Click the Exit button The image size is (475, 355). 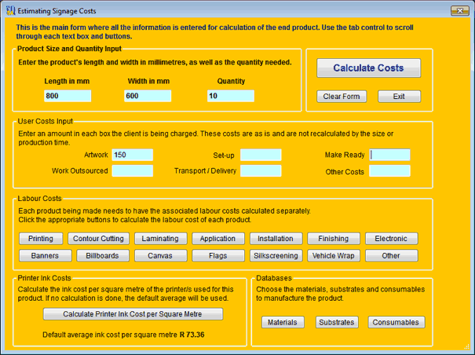point(399,97)
